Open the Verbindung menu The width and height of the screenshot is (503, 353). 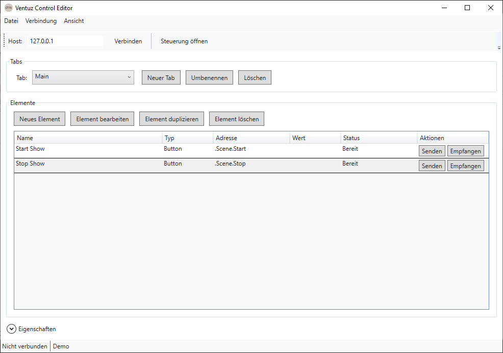click(41, 21)
